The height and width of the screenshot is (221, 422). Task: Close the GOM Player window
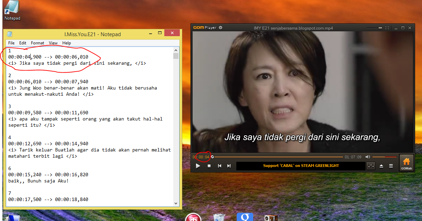coord(410,28)
